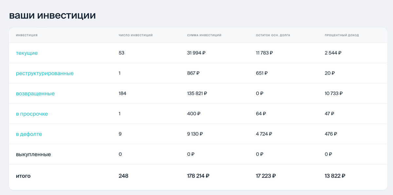Open the в просрочке investments link
The image size is (393, 195).
32,114
